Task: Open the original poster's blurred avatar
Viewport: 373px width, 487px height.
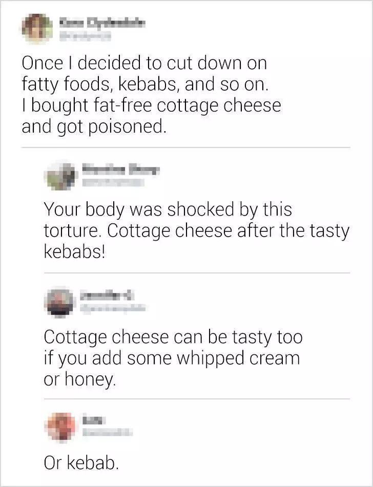Action: [37, 29]
